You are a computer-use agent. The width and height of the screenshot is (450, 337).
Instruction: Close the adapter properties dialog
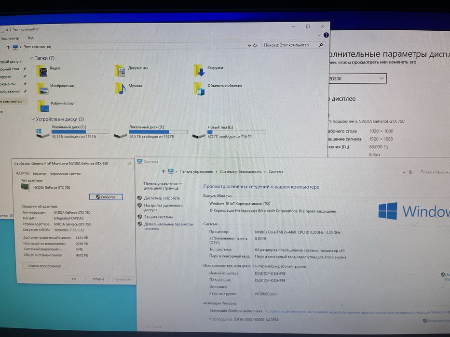(130, 163)
